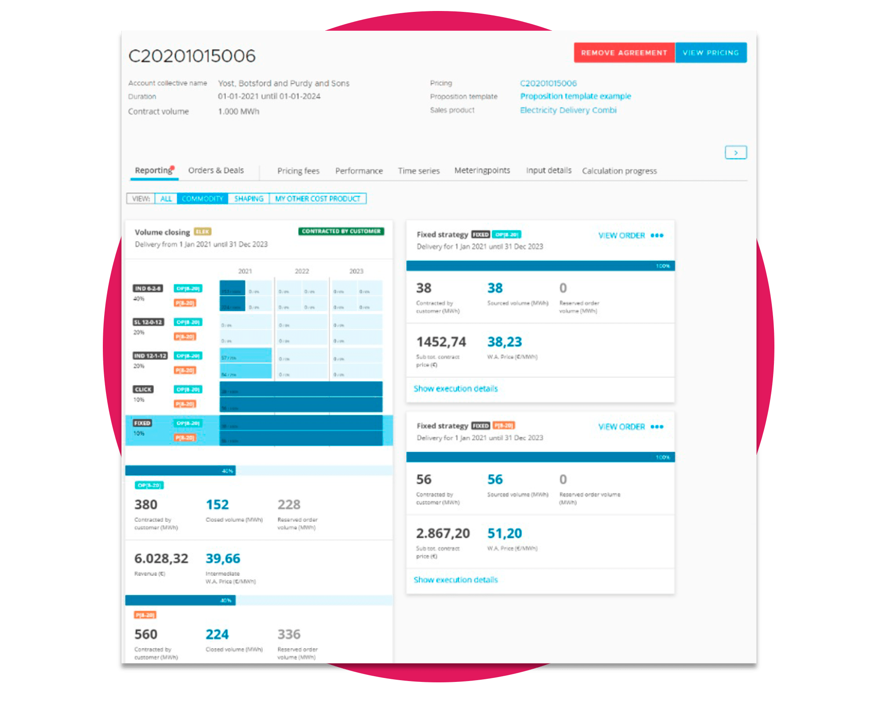Viewport: 879px width, 703px height.
Task: Open pricing link C20201015006
Action: tap(548, 83)
